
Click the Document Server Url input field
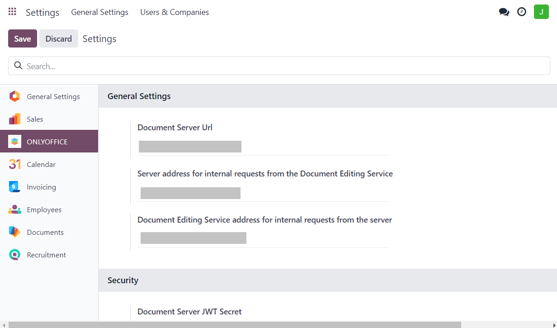(x=263, y=147)
